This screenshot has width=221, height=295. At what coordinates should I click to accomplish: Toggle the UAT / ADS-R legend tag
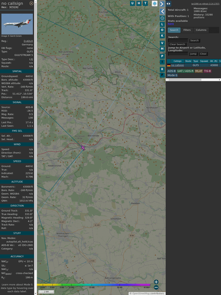185,71
